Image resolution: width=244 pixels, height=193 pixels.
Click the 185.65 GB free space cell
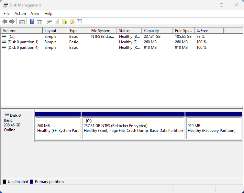183,37
